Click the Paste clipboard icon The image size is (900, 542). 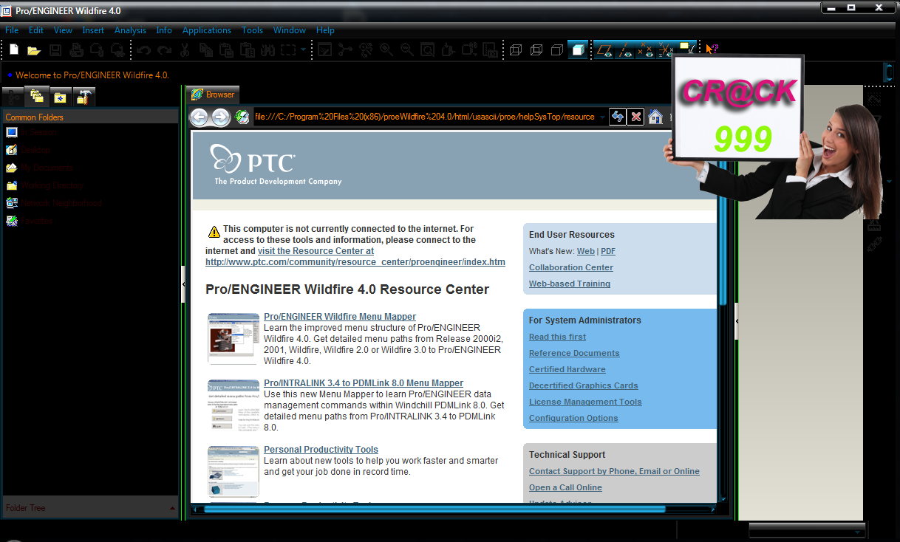pyautogui.click(x=227, y=50)
